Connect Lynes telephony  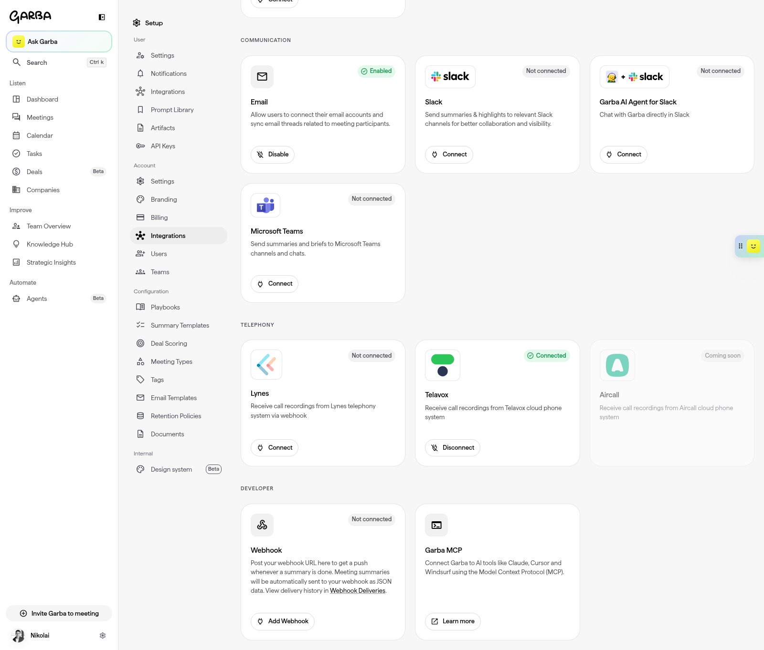click(275, 448)
